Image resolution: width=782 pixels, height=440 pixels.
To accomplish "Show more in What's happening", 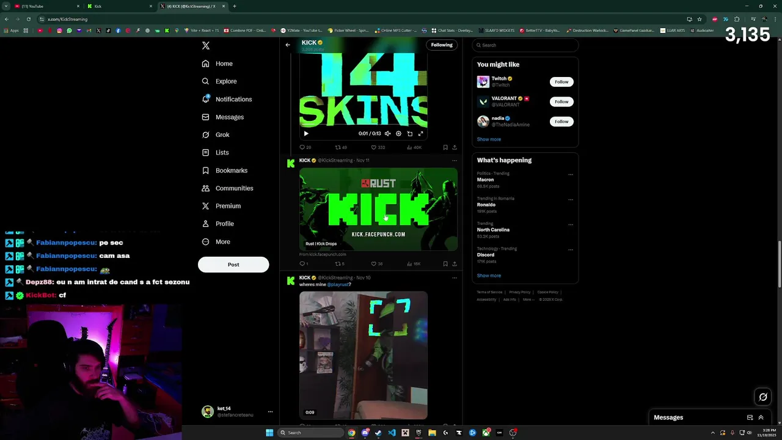I will [489, 276].
